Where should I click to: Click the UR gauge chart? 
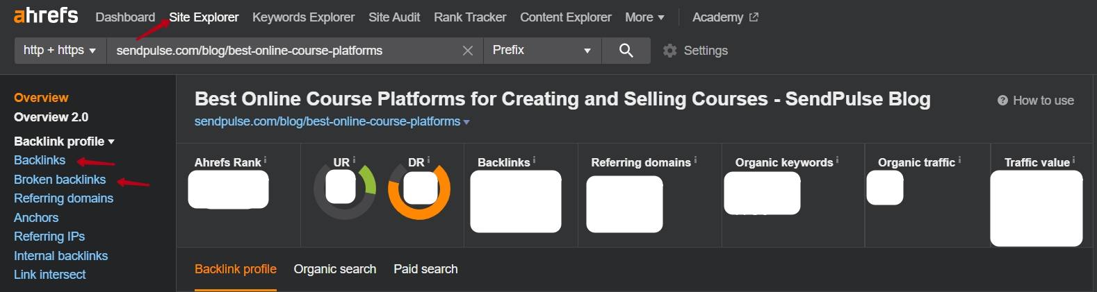345,189
